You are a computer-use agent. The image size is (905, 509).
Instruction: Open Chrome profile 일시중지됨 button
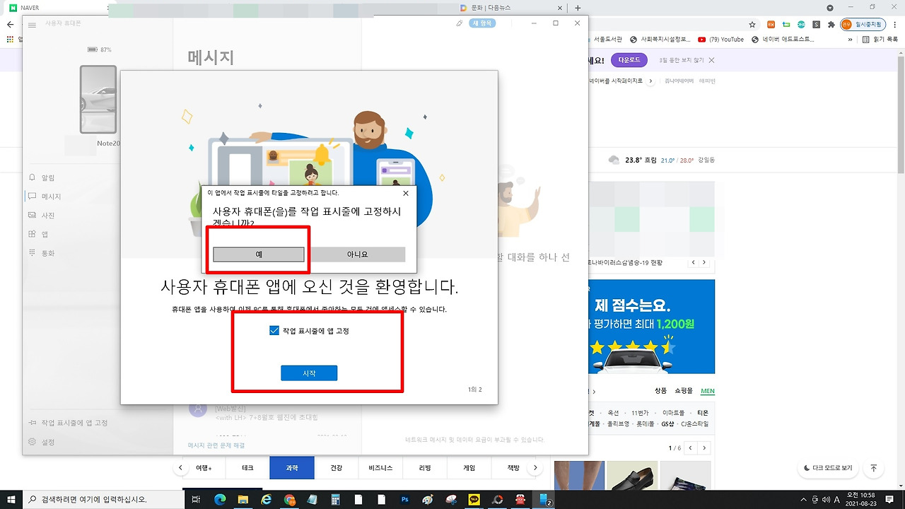pos(863,25)
